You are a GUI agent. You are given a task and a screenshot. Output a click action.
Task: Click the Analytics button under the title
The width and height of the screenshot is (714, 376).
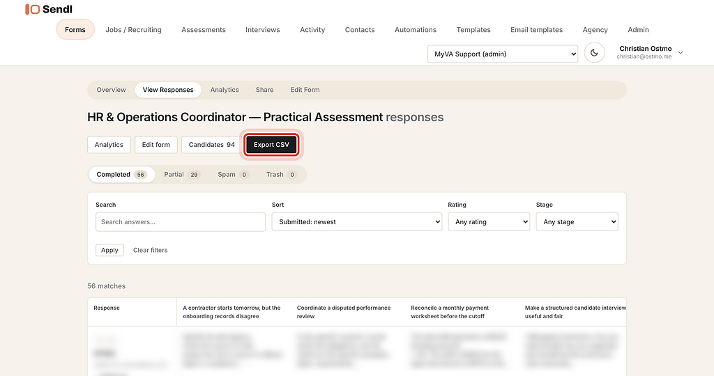tap(109, 145)
